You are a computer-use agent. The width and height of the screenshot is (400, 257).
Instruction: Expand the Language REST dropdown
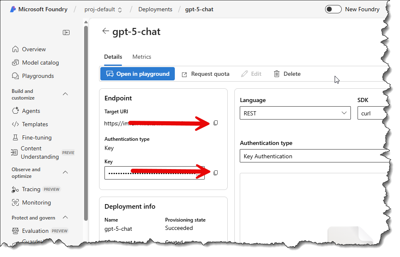tap(295, 113)
